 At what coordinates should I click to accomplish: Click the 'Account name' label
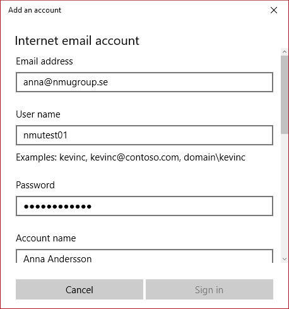click(46, 238)
